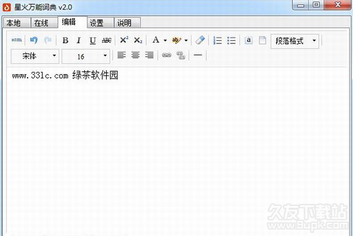
Task: Click the blank page icon
Action: click(x=263, y=41)
